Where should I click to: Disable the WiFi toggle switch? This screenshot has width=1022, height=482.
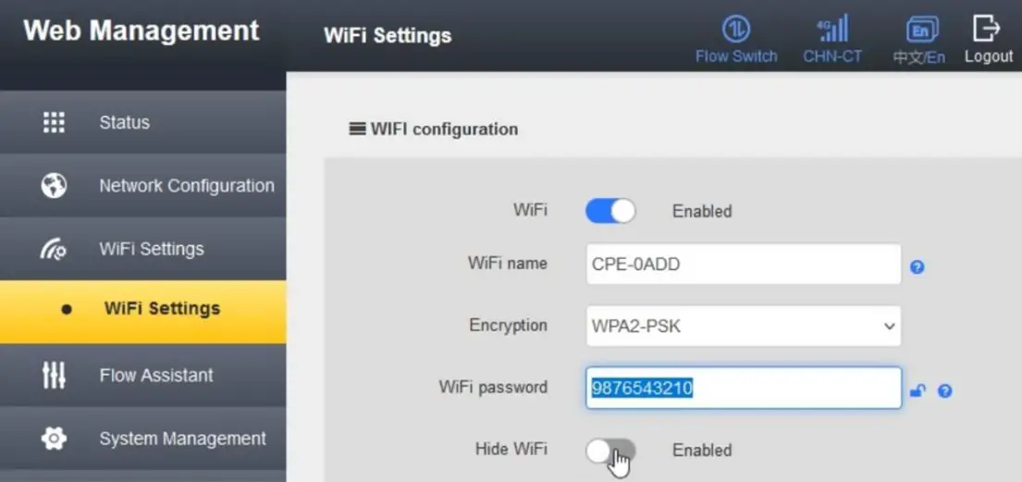coord(610,211)
